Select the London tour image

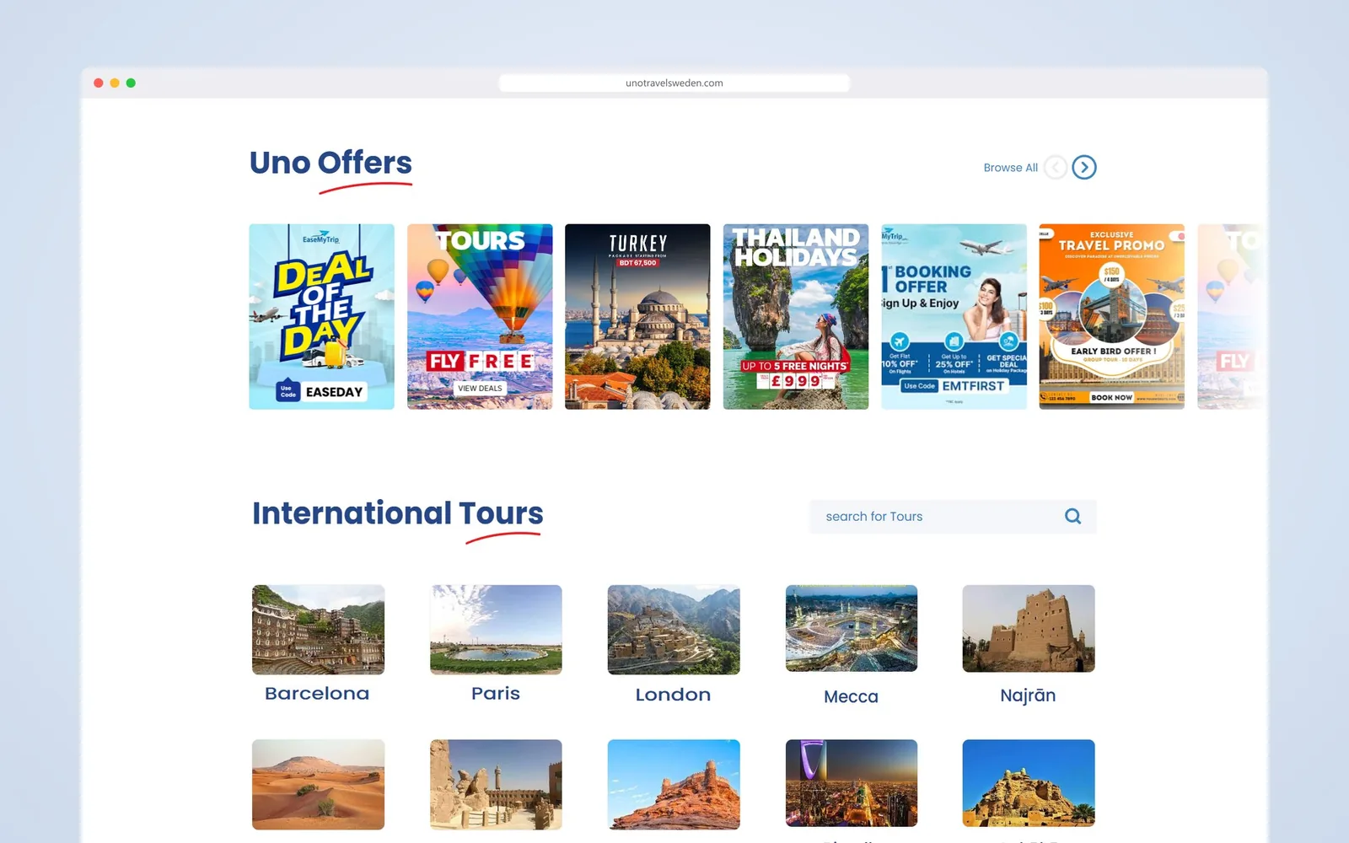674,630
